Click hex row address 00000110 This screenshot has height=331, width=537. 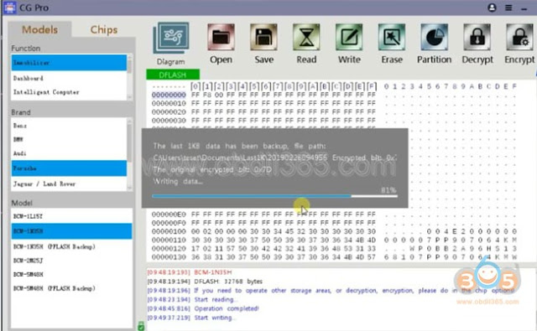click(169, 240)
